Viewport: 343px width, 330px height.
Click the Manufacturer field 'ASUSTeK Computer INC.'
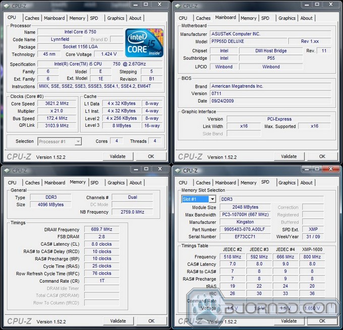coord(270,34)
